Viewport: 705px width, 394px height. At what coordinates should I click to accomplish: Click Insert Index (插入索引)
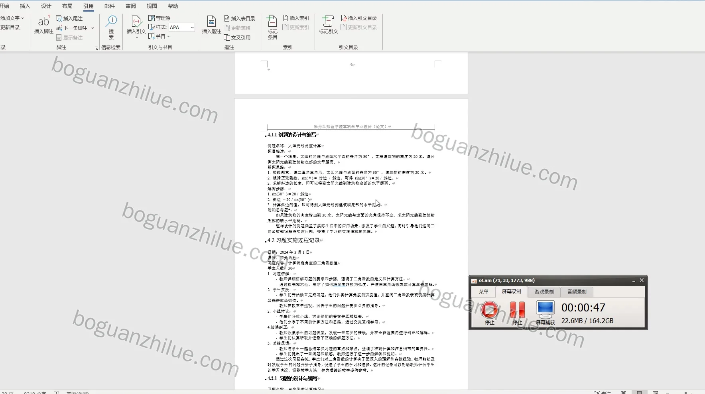pos(296,18)
